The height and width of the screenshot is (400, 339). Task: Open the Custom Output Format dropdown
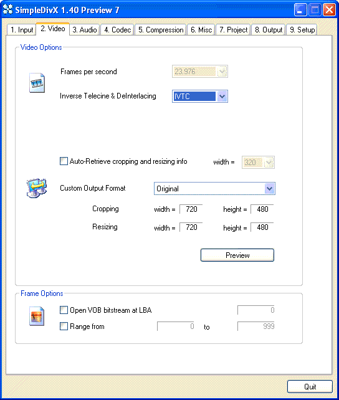point(270,189)
